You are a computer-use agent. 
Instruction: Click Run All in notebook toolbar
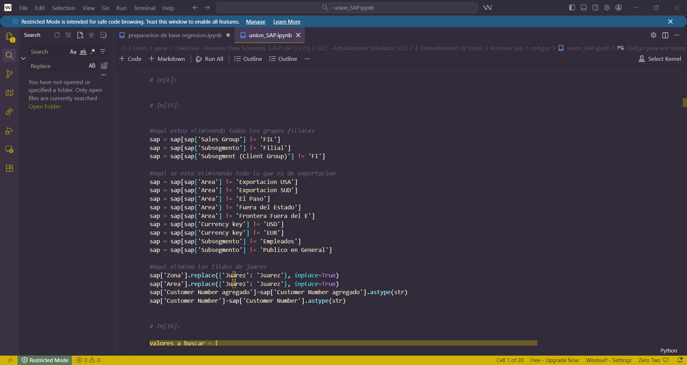coord(210,59)
